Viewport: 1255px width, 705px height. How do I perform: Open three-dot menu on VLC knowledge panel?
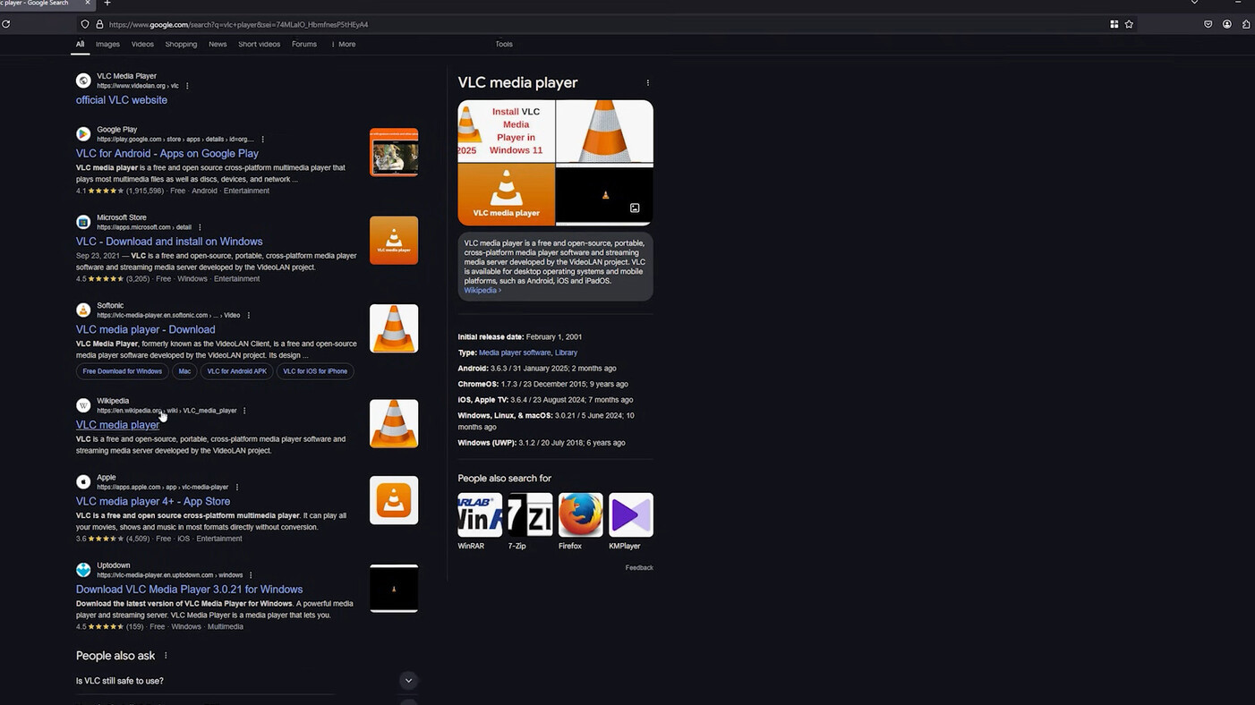pos(647,83)
